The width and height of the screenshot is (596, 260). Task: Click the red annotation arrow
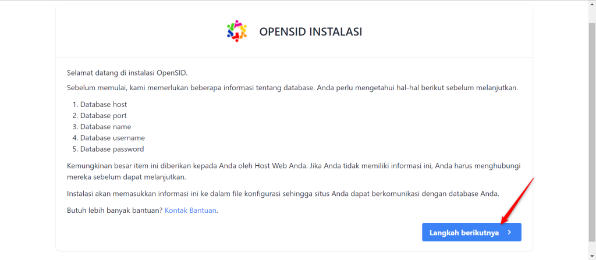517,200
